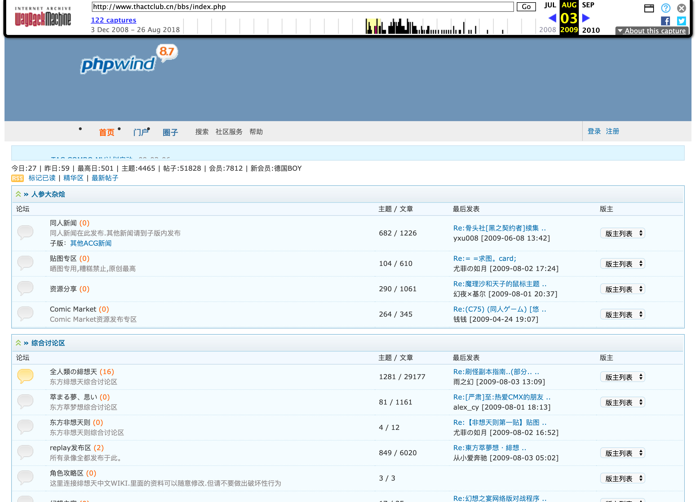Select the 门户 navigation tab

[141, 132]
